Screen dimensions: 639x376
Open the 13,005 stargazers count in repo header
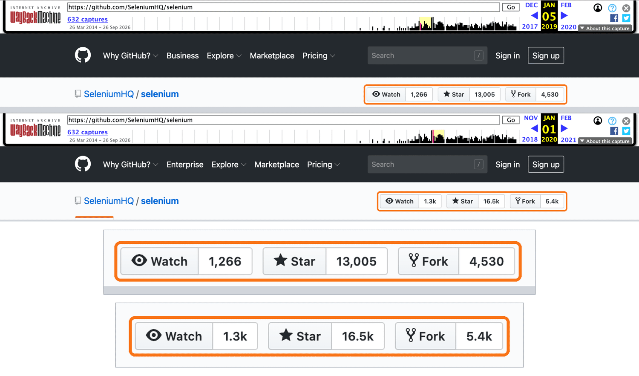click(484, 94)
